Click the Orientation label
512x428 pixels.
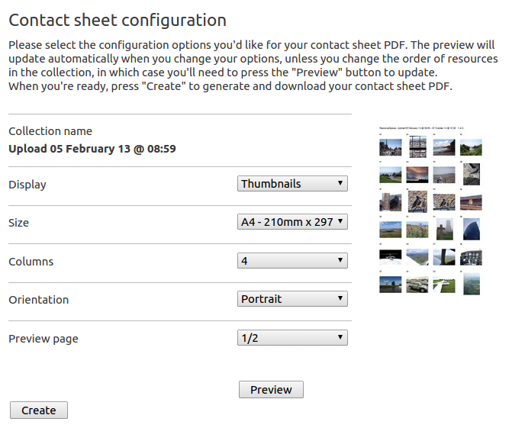click(38, 300)
